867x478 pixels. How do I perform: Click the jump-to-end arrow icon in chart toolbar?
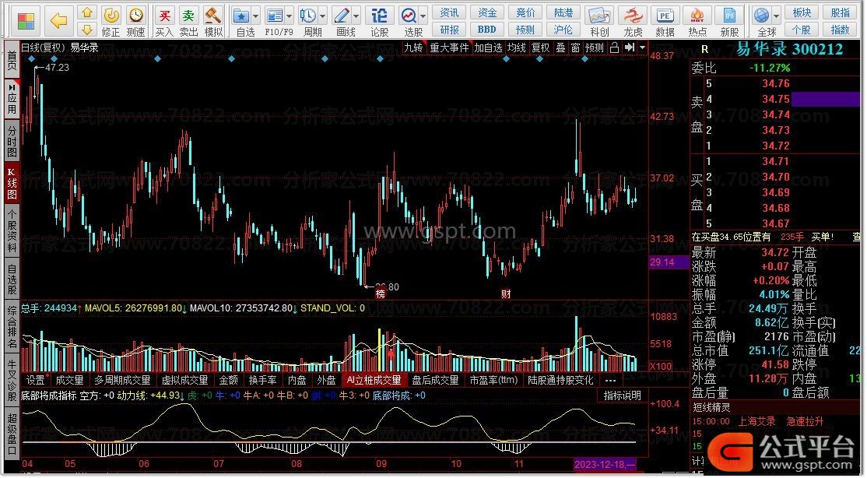point(630,47)
